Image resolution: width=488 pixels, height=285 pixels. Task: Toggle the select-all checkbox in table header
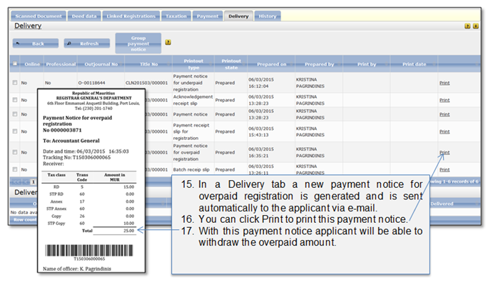click(x=15, y=64)
